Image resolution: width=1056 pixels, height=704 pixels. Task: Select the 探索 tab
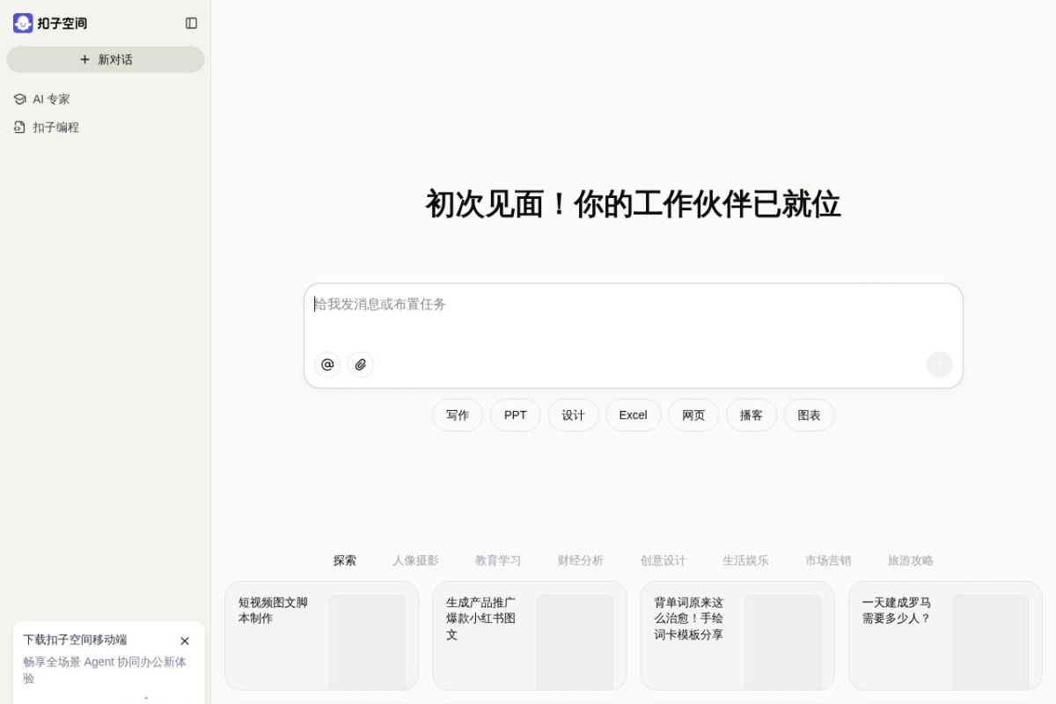pos(344,560)
